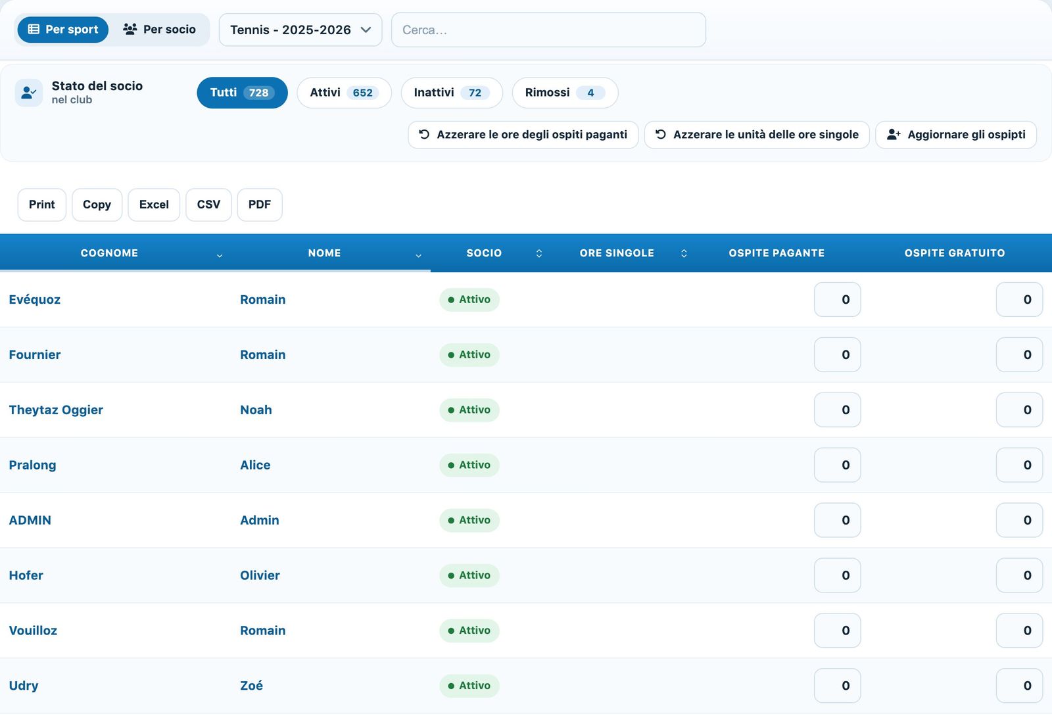Sort by COGNOME using its chevron

tap(220, 255)
